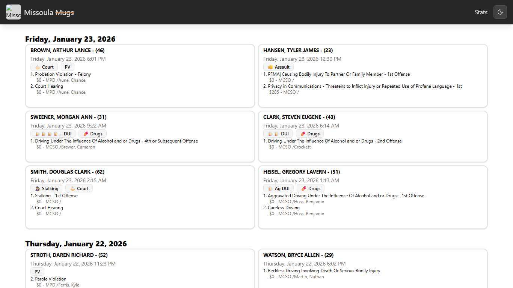Toggle dark mode with moon icon
This screenshot has width=513, height=288.
click(500, 12)
